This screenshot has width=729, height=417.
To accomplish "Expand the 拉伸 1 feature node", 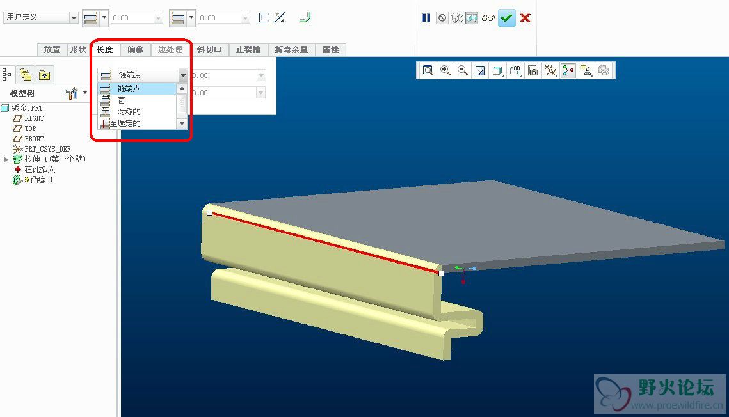I will 6,159.
